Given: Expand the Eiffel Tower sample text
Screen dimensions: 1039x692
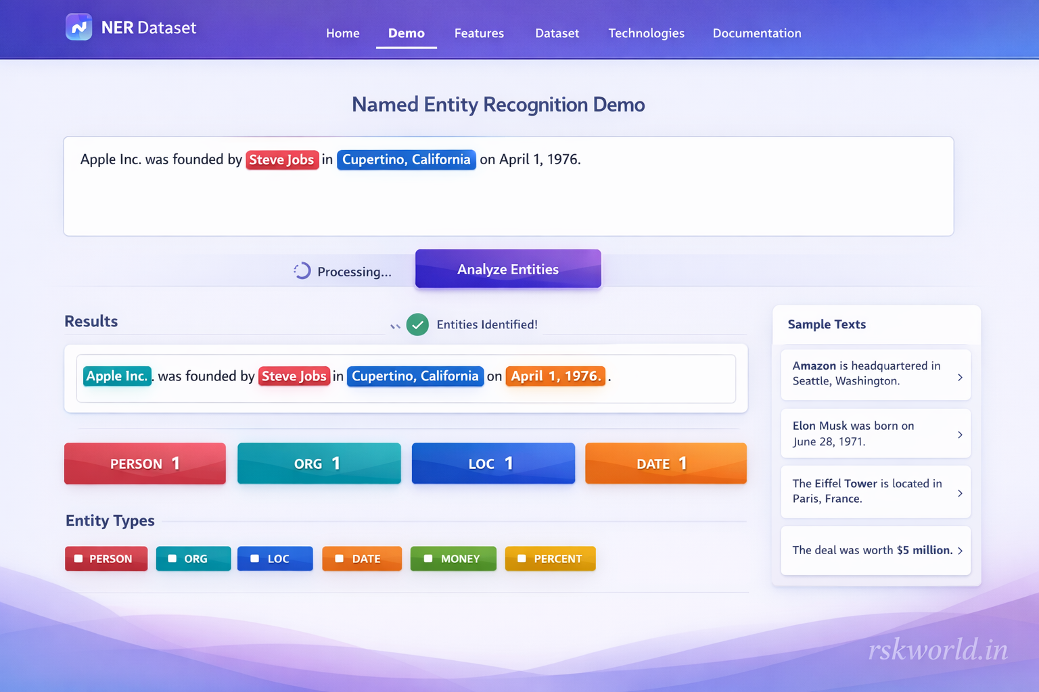Looking at the screenshot, I should (875, 491).
